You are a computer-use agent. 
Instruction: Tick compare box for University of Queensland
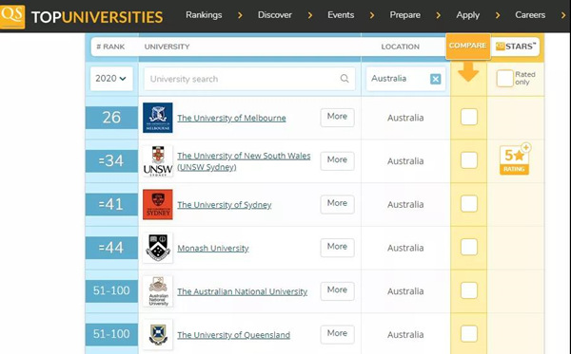pyautogui.click(x=468, y=334)
